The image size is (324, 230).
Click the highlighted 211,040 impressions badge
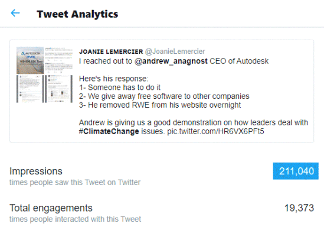(296, 171)
